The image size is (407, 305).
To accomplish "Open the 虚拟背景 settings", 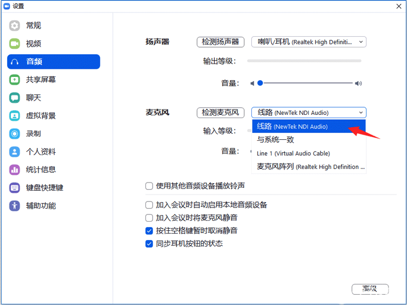I will tap(54, 115).
